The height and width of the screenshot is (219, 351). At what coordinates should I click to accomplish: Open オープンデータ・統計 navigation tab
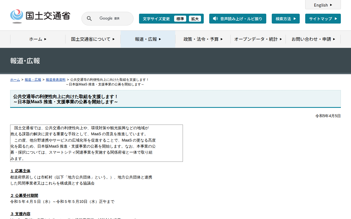pyautogui.click(x=258, y=39)
